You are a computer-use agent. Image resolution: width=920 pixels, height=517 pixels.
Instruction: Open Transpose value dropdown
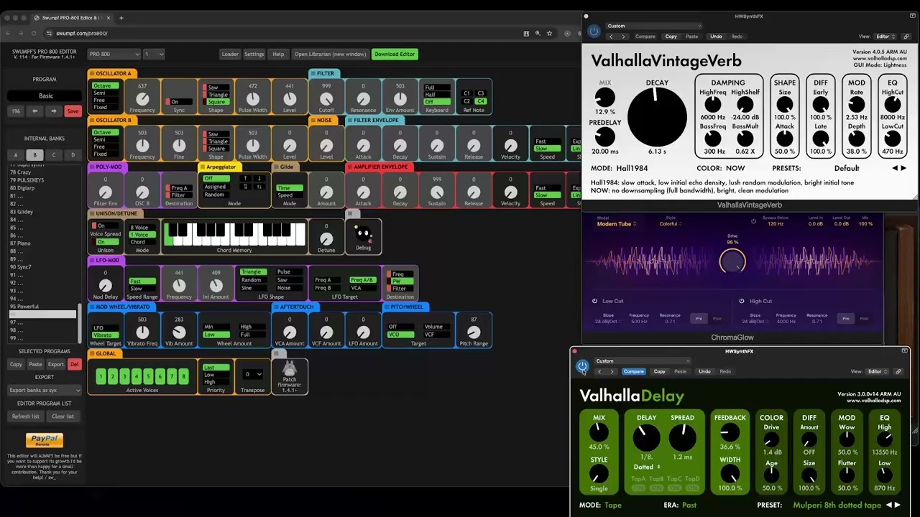pos(253,374)
